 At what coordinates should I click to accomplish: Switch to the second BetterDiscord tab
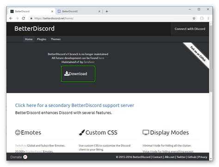pyautogui.click(x=79, y=12)
